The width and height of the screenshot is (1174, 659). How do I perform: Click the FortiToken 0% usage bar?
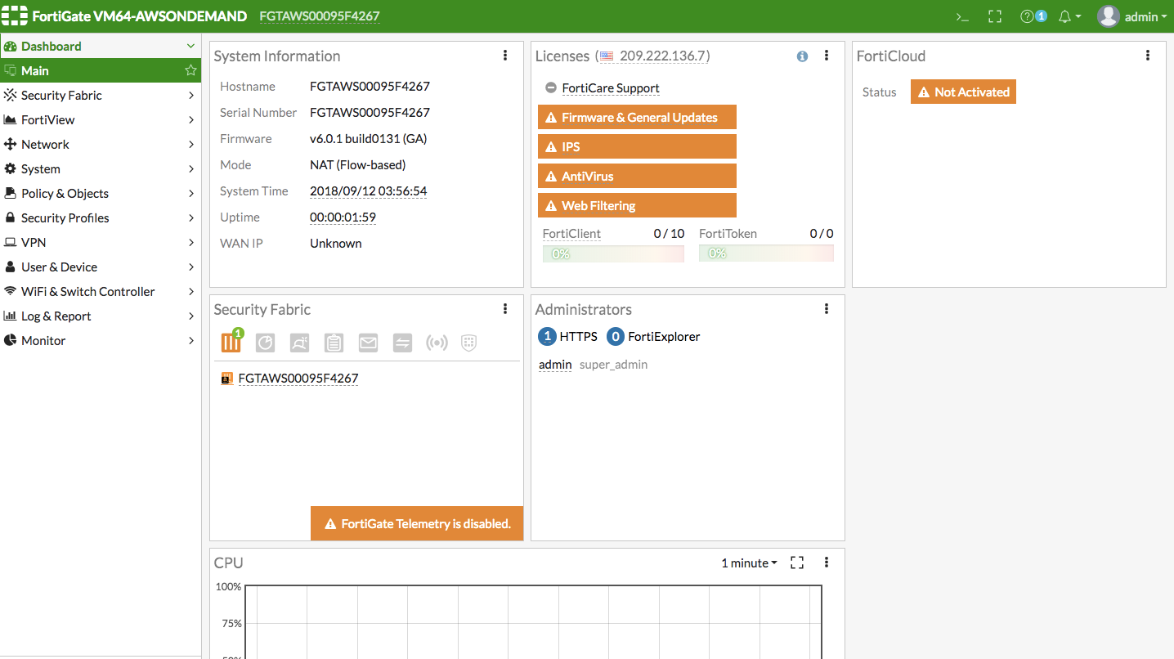(766, 253)
